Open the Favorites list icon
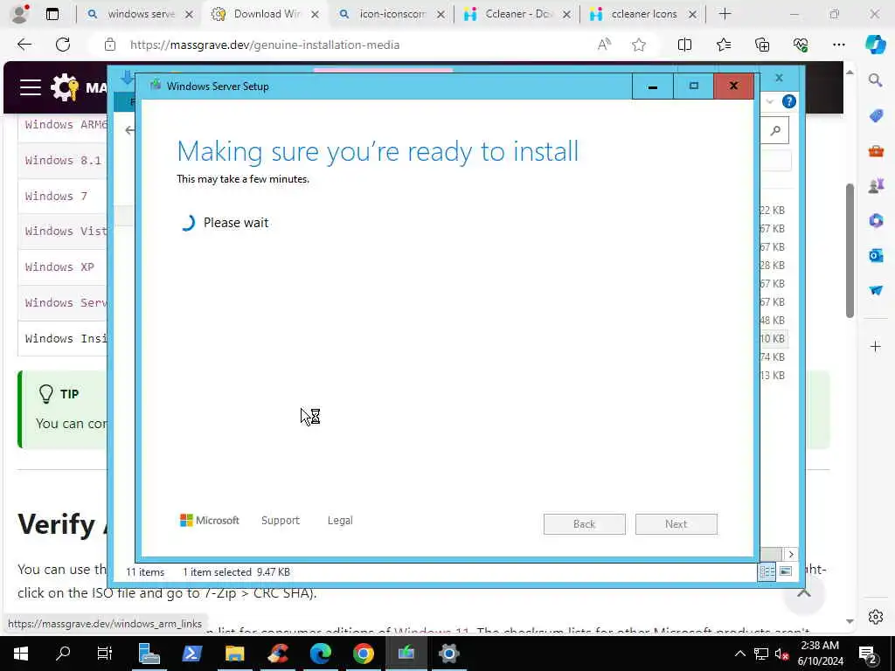 click(723, 45)
